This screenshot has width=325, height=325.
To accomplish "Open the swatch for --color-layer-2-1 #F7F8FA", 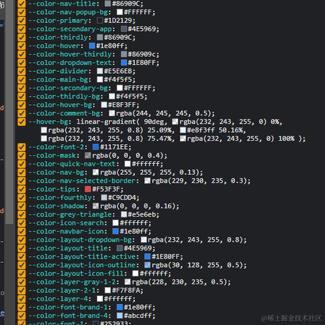I will [x=108, y=290].
